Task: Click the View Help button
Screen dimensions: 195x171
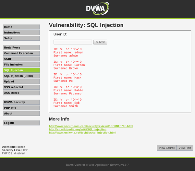Action: tap(185, 148)
